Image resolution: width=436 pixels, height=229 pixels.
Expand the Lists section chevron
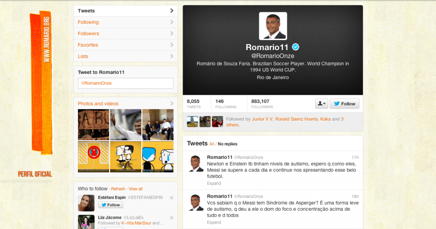tap(172, 57)
